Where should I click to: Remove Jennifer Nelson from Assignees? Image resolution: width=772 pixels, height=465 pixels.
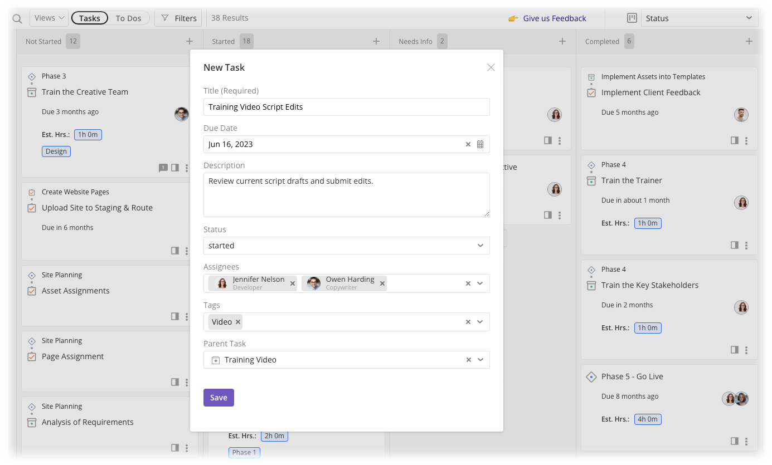[x=293, y=283]
